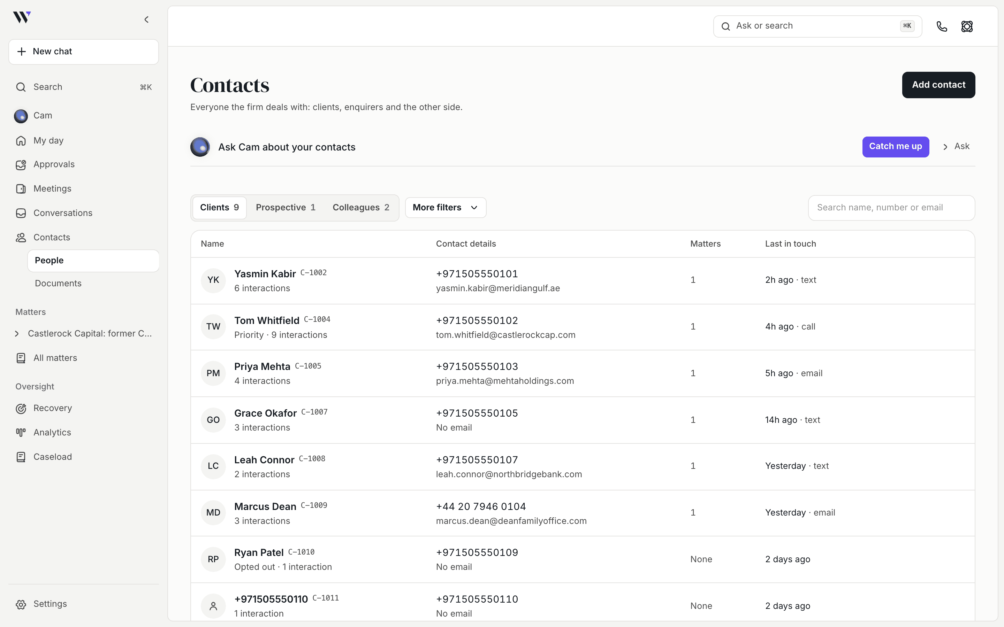Open Conversations inbox icon
Image resolution: width=1004 pixels, height=627 pixels.
21,213
